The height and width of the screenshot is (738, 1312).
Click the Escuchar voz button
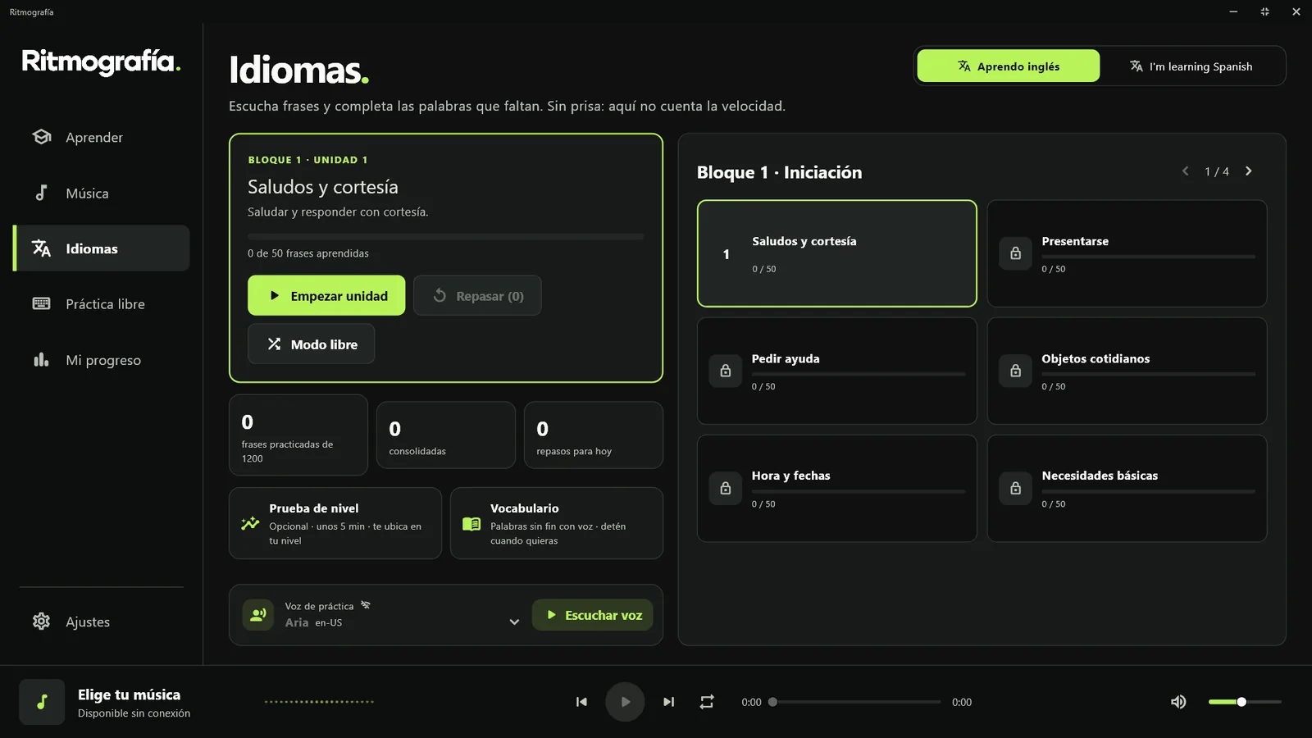[593, 615]
